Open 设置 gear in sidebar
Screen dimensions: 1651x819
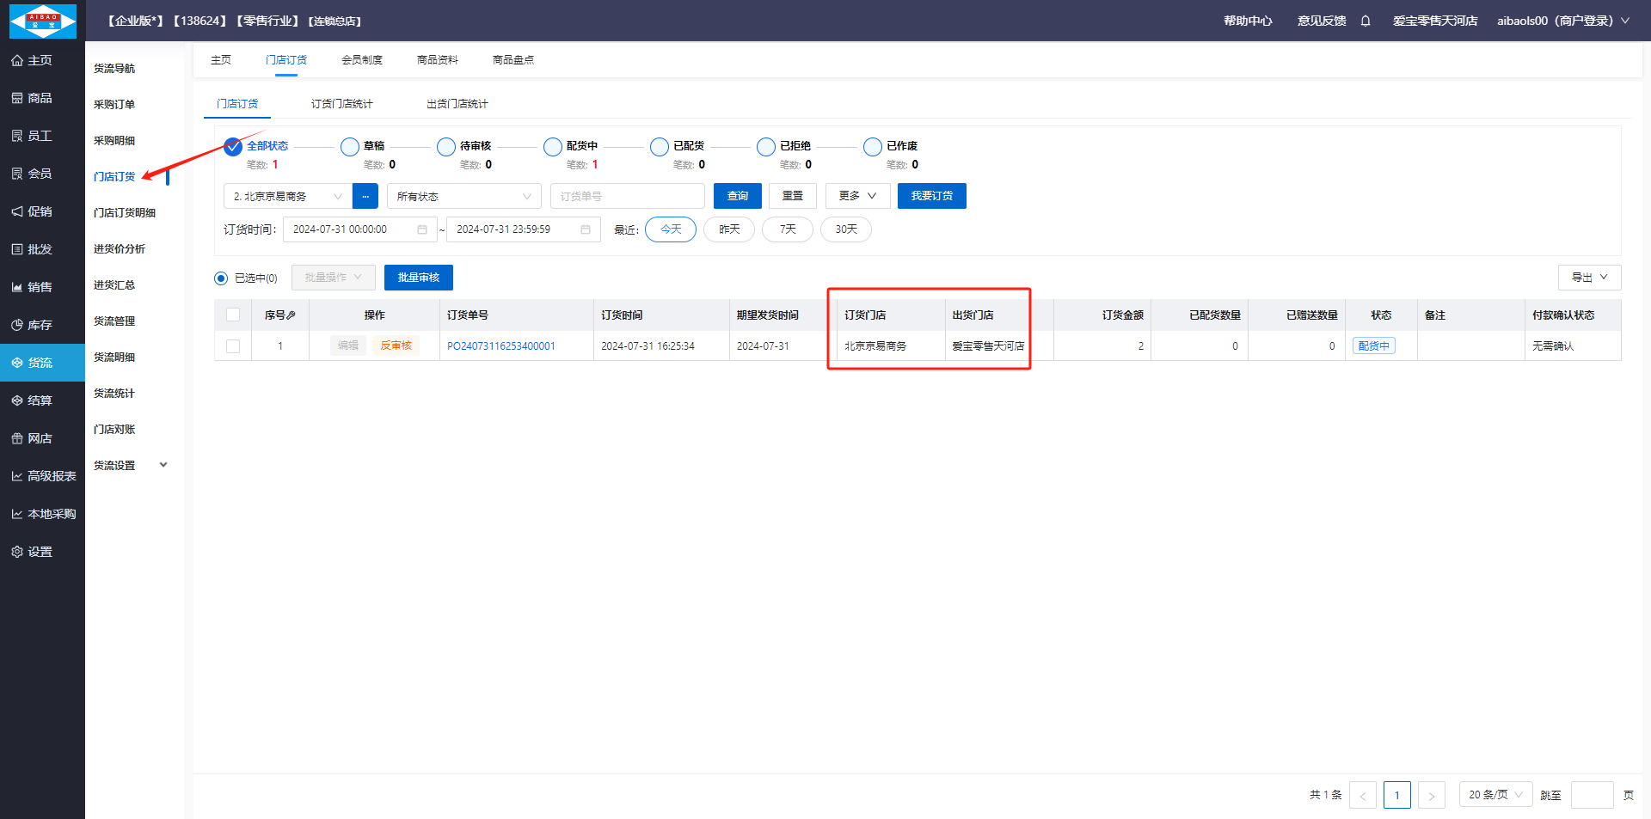click(x=41, y=552)
